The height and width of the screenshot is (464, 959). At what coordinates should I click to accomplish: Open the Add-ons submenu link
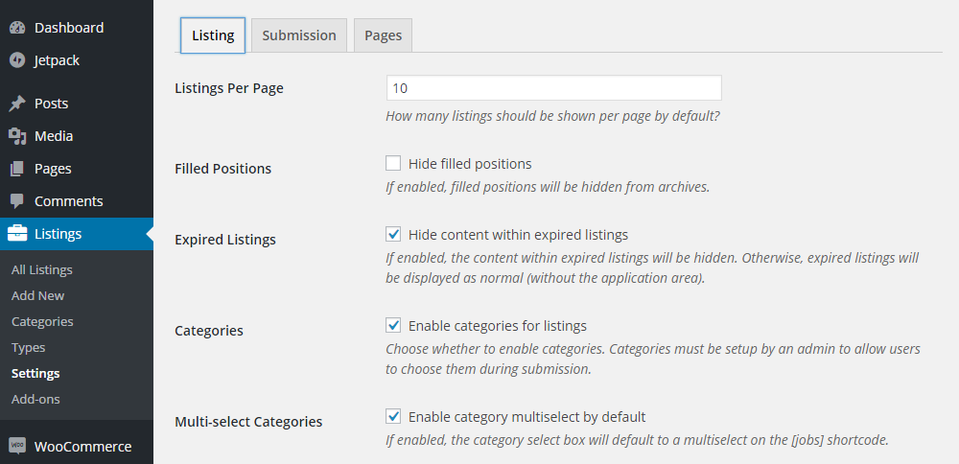[x=35, y=400]
